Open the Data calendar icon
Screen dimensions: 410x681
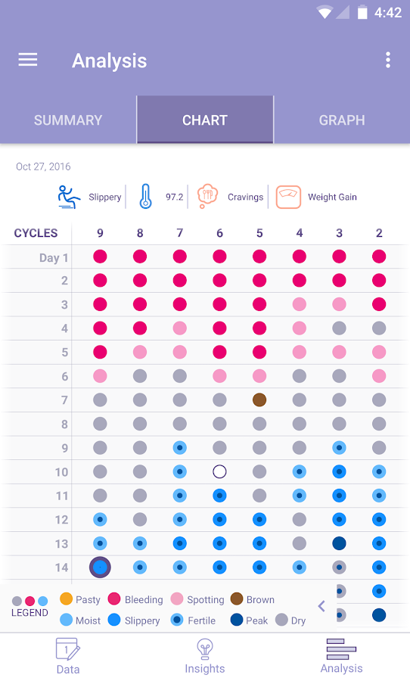[x=68, y=649]
